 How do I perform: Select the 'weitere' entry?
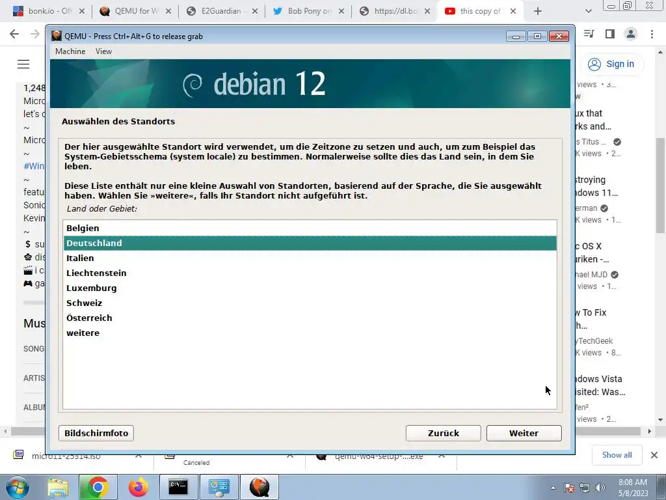pyautogui.click(x=310, y=333)
